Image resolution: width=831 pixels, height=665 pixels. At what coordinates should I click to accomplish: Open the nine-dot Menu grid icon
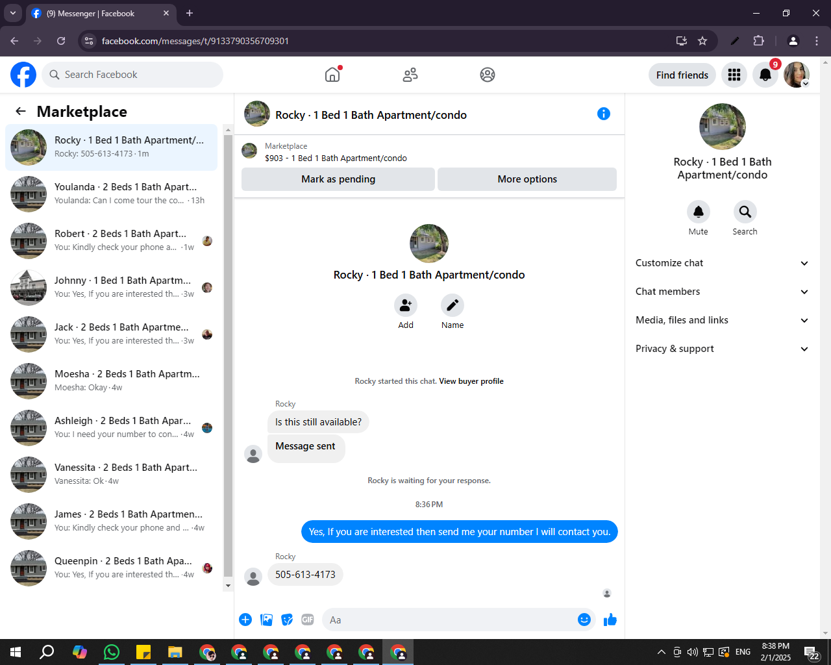[x=734, y=75]
